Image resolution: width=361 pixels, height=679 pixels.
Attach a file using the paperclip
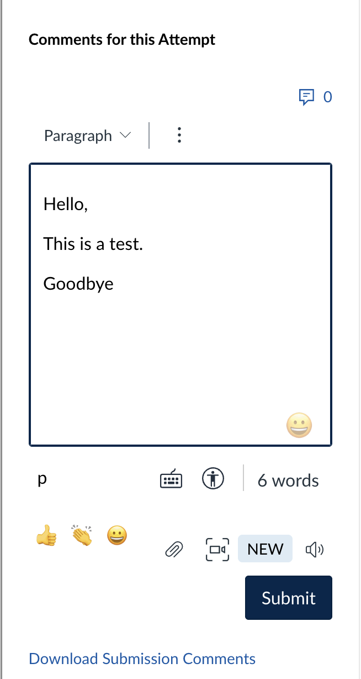174,549
